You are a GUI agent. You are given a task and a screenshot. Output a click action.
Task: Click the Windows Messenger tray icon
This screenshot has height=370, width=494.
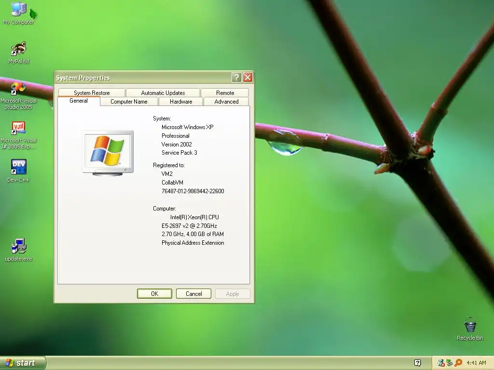pos(441,363)
